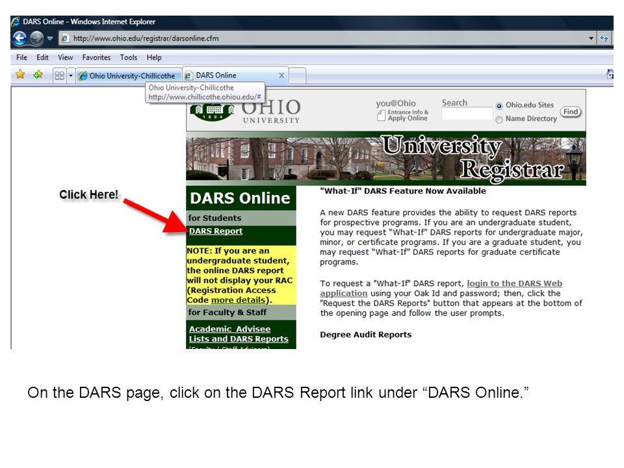Select the Name Directory radio button

[499, 120]
